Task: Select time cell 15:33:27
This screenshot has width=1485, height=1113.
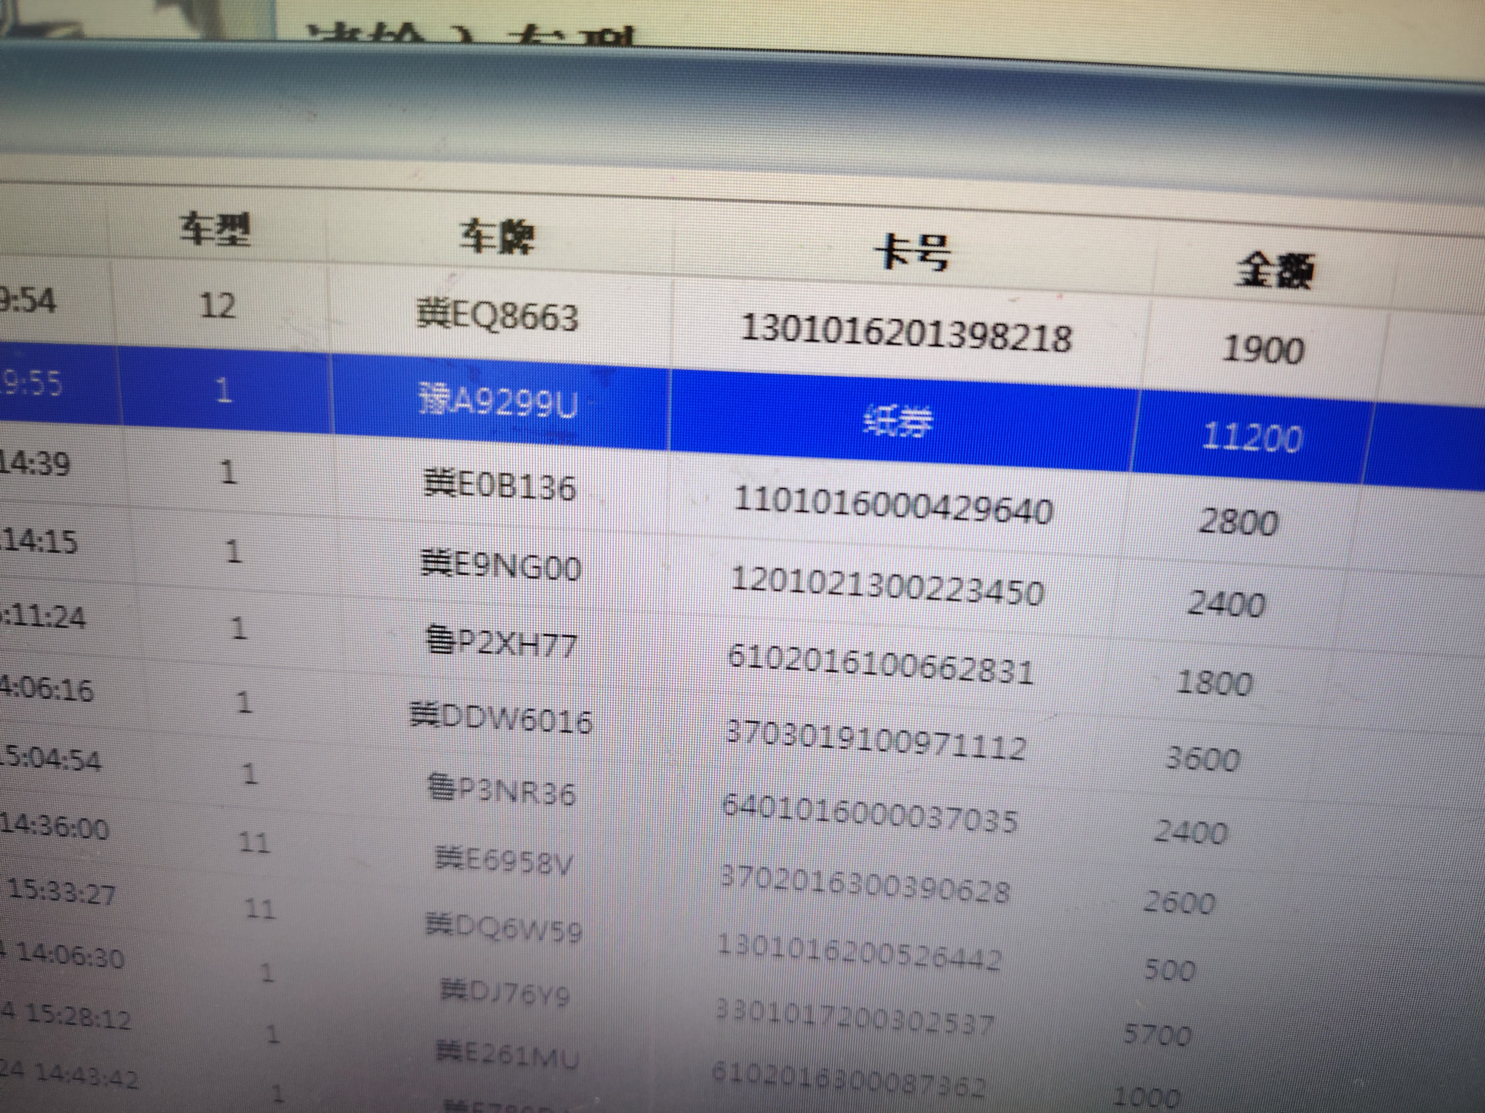Action: [62, 892]
